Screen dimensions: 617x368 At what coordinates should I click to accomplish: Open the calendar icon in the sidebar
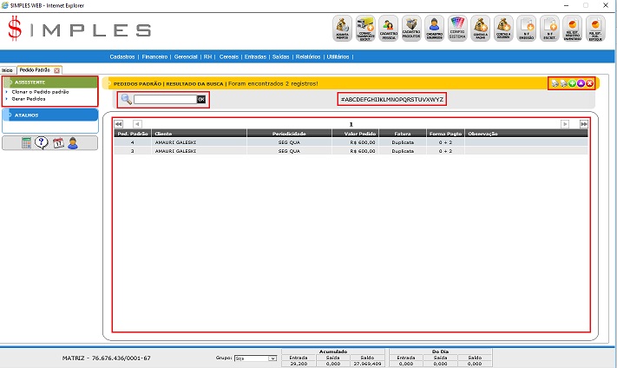pyautogui.click(x=57, y=143)
